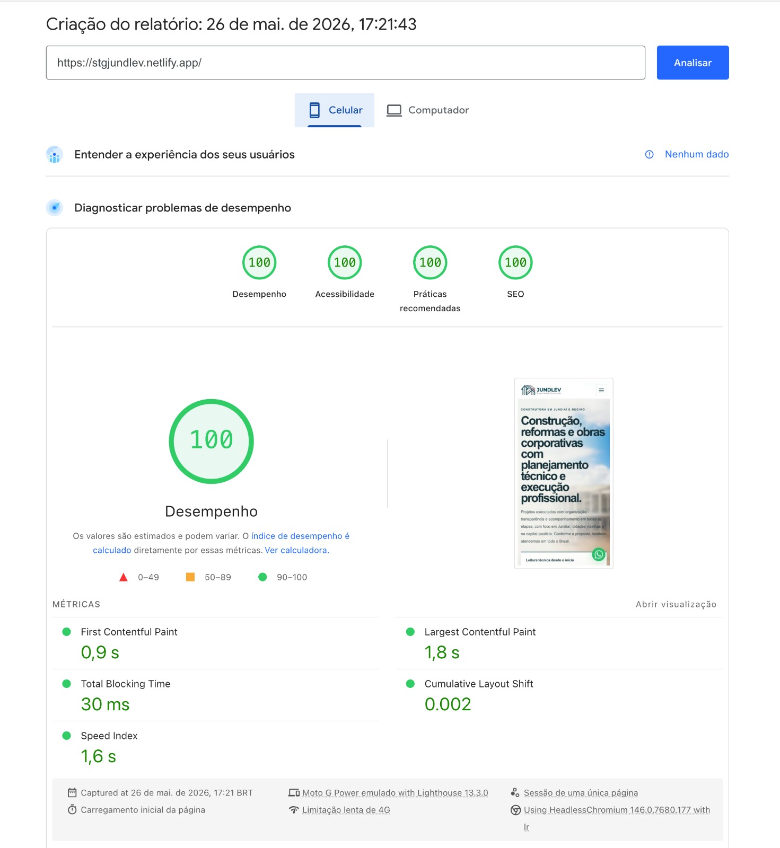This screenshot has width=780, height=848.
Task: Click the 1,6 s metric value
Action: click(98, 756)
